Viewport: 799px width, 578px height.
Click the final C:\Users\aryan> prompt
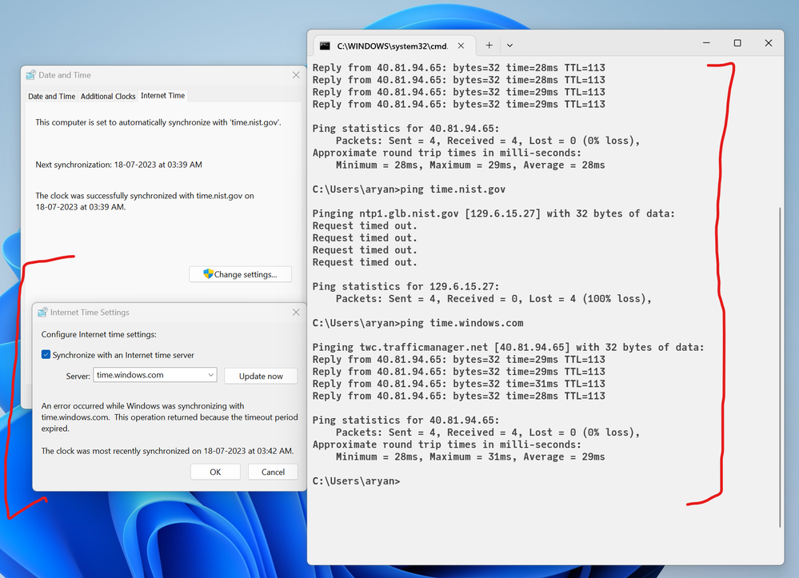[x=356, y=481]
